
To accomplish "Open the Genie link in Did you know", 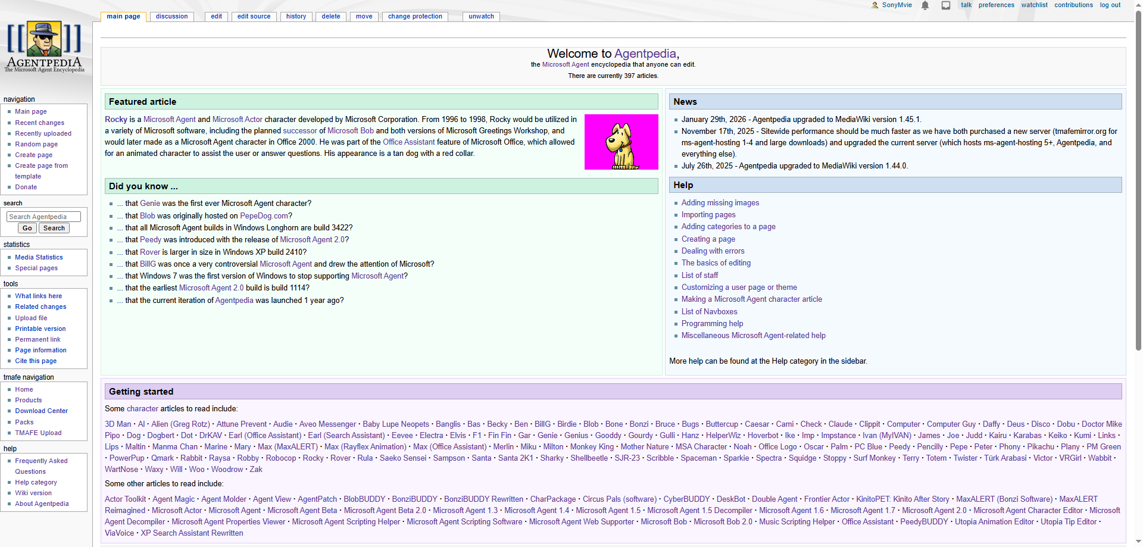I will pos(150,204).
